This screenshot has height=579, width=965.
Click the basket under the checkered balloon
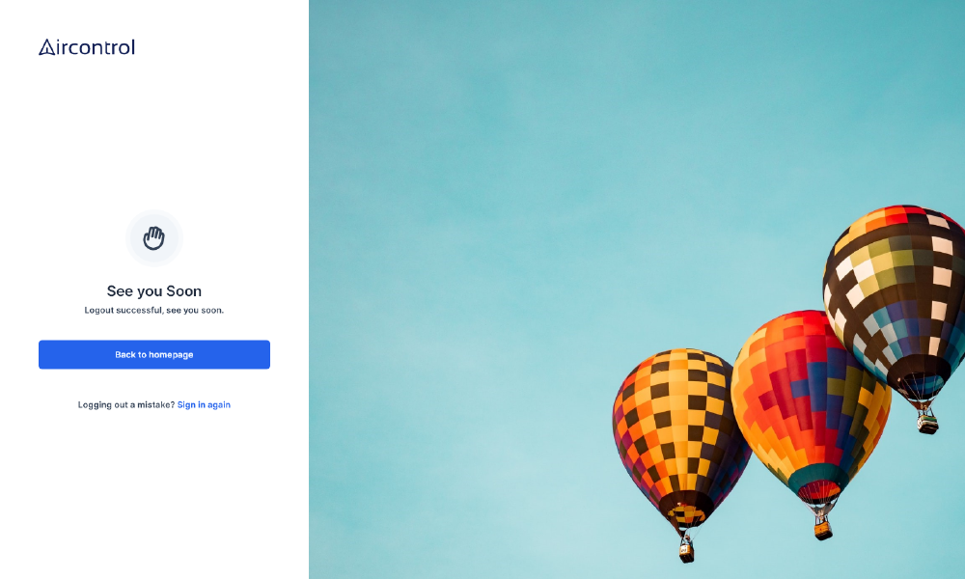pyautogui.click(x=686, y=551)
